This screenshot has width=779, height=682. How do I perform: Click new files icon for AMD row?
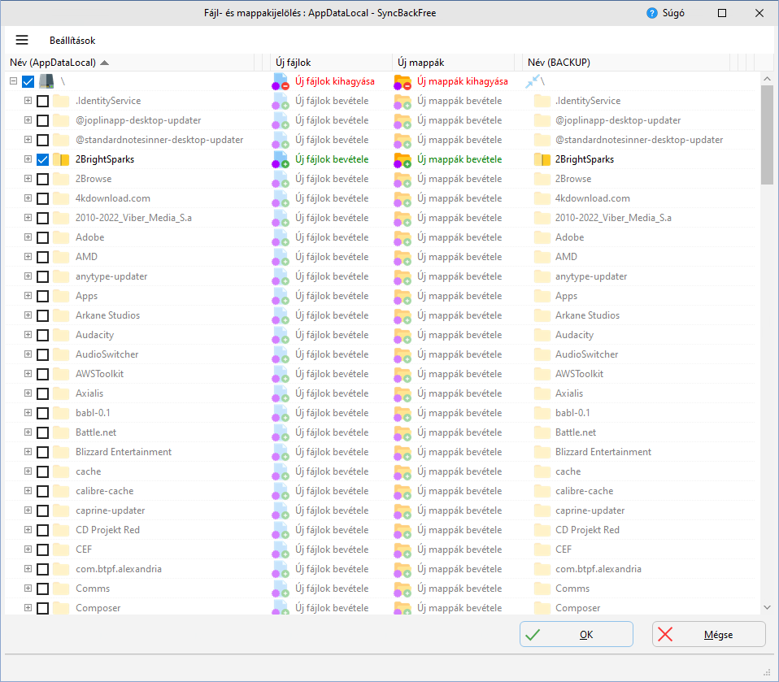(x=281, y=257)
